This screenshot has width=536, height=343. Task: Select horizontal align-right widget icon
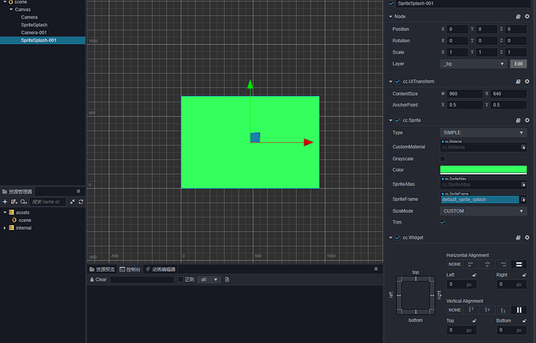(503, 264)
